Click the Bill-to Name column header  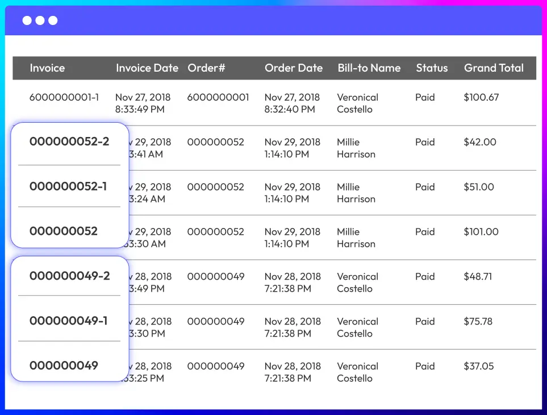click(x=369, y=68)
